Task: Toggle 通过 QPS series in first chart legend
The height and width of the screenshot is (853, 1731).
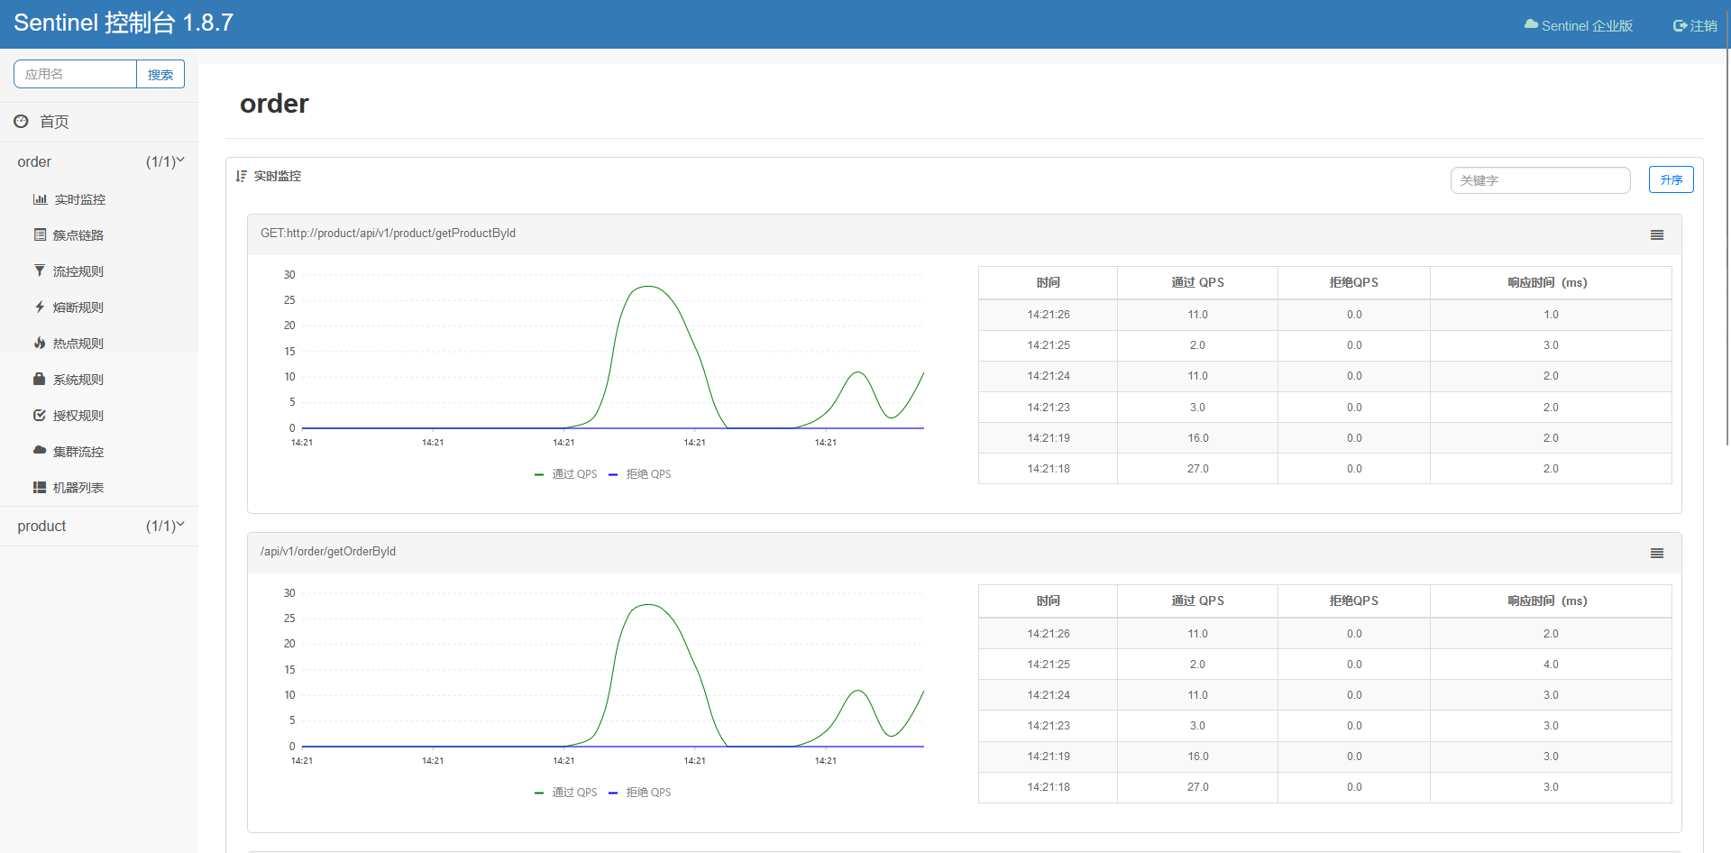Action: (566, 474)
